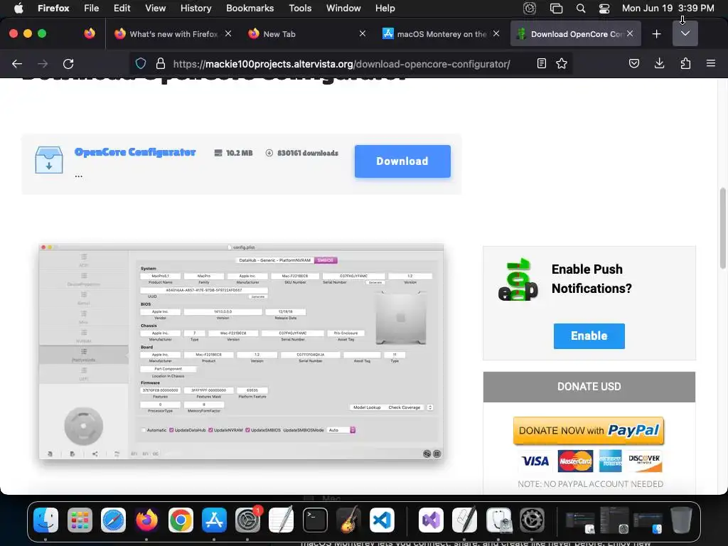Launch GarageBand from the Dock
Screen dimensions: 728x546
(x=348, y=520)
